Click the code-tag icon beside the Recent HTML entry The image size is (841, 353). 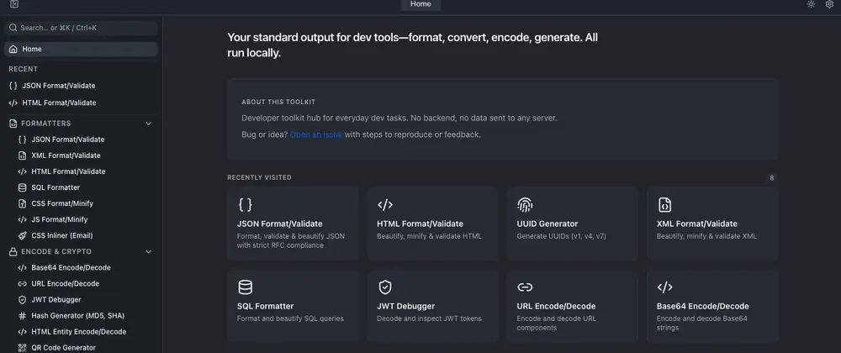pos(13,103)
